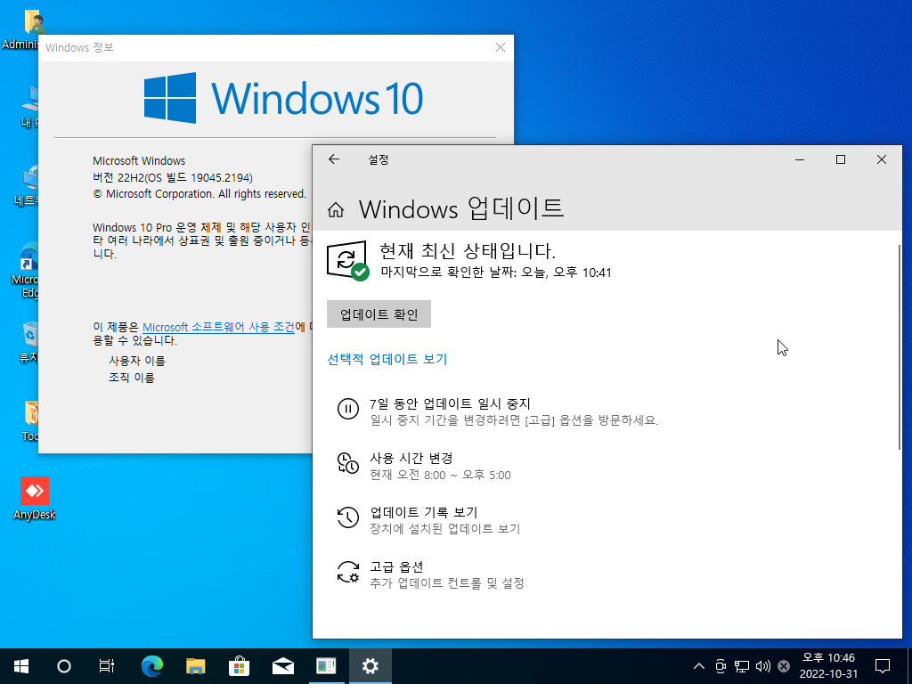
Task: Click version text 버전 22H2 in Windows 정보
Action: pos(173,177)
